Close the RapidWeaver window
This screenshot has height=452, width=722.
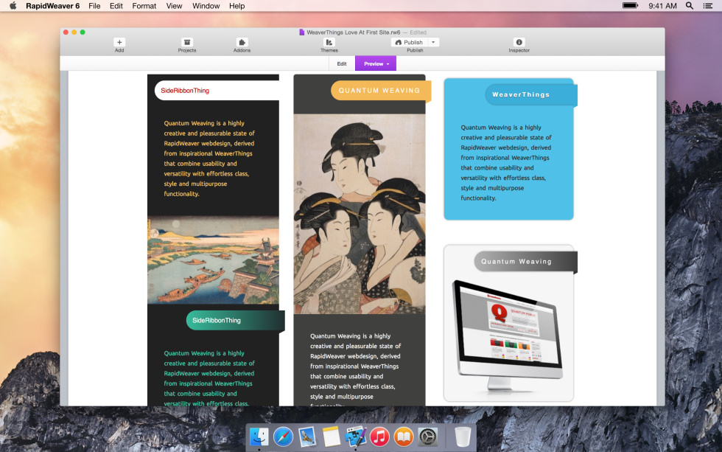coord(66,32)
